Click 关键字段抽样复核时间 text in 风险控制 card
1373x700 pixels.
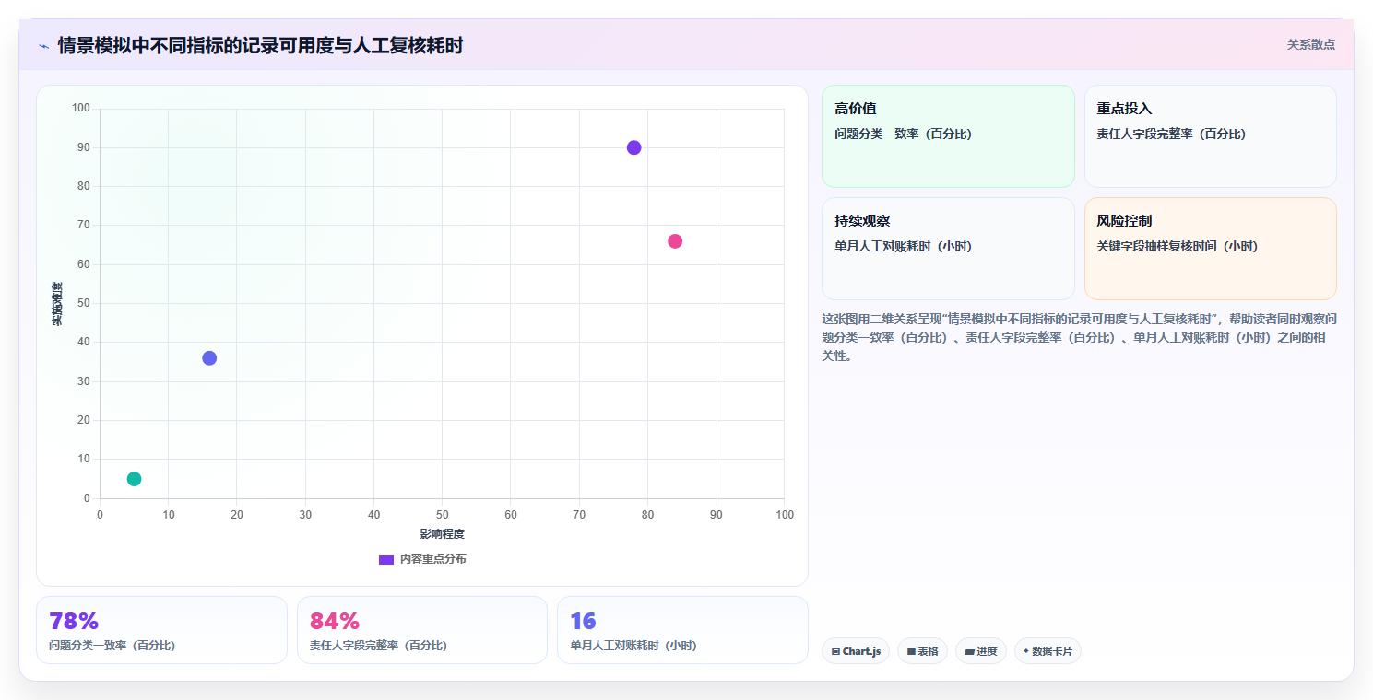(x=1178, y=247)
